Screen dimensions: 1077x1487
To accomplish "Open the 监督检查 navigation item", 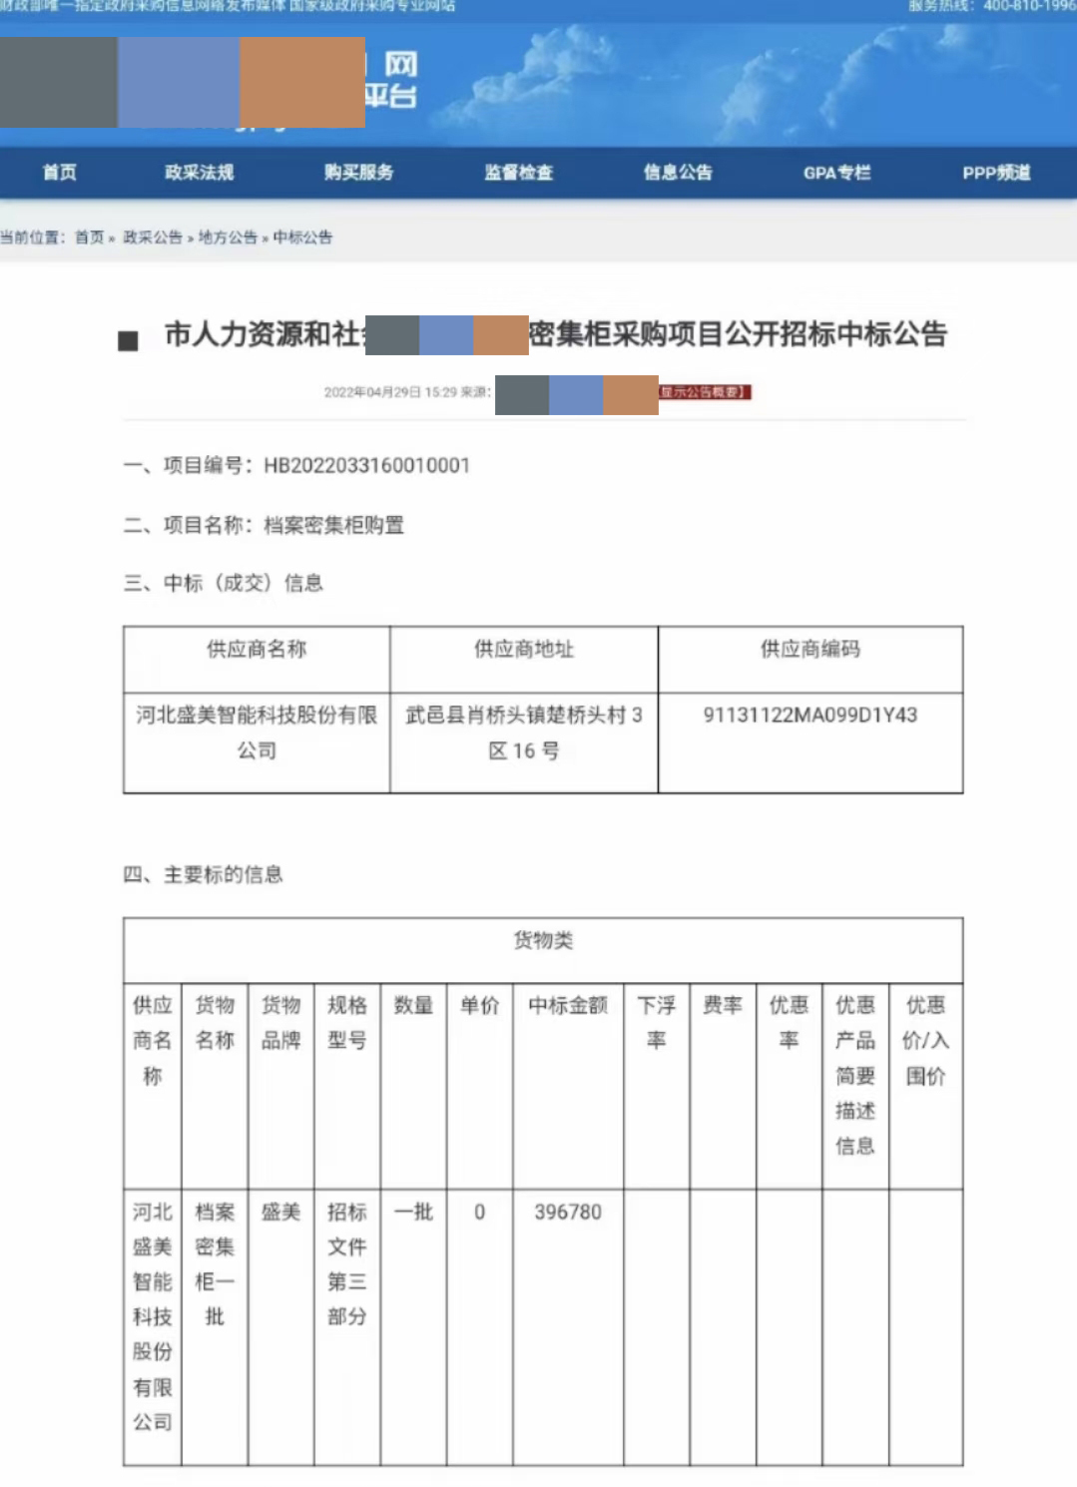I will tap(519, 173).
